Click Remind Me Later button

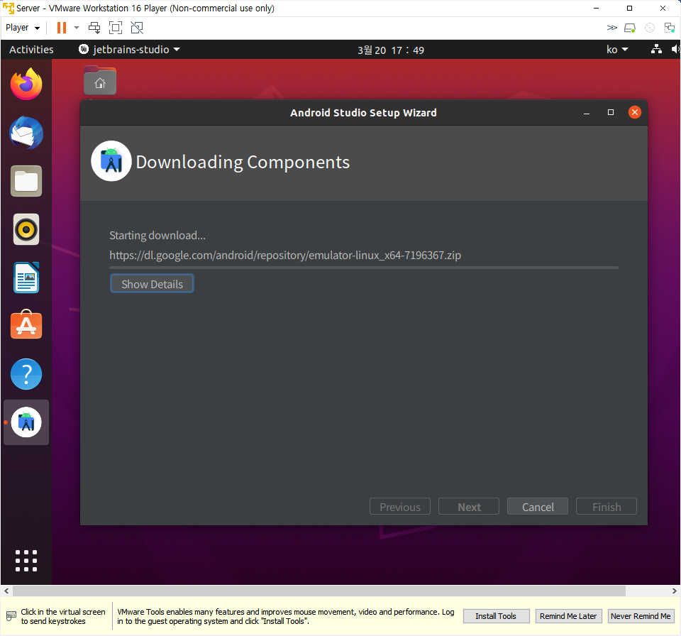pos(568,616)
